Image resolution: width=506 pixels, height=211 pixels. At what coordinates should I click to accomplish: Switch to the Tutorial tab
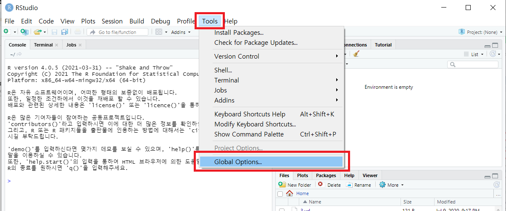click(383, 45)
